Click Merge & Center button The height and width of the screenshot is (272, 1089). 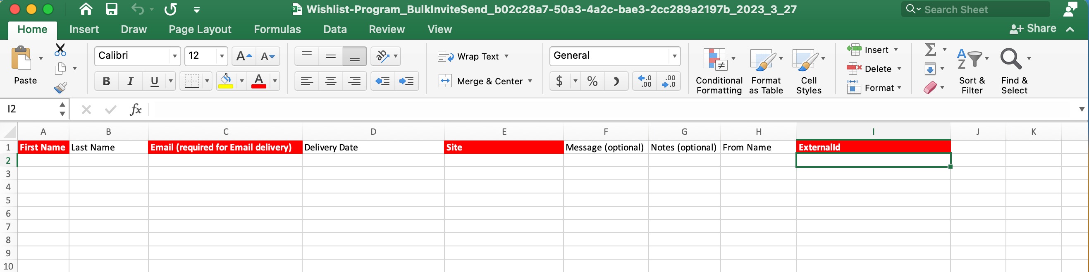pos(481,81)
